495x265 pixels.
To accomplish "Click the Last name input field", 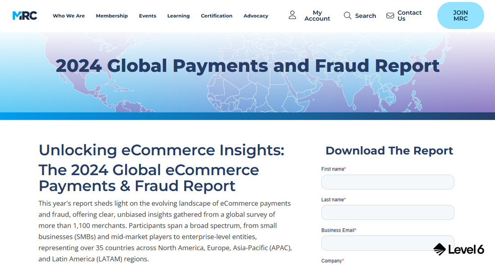I will point(387,212).
